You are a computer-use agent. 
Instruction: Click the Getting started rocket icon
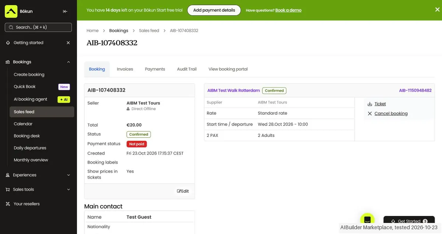(x=8, y=43)
